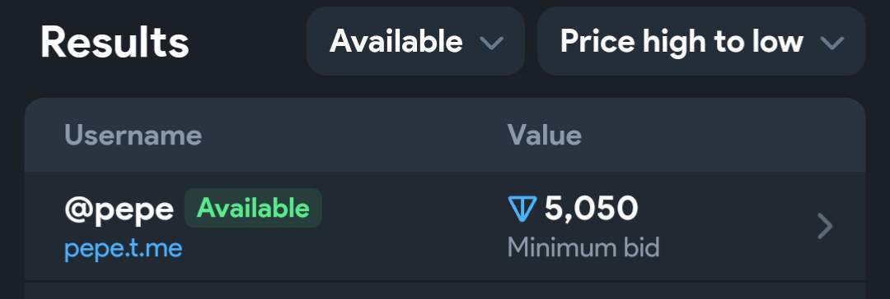
Task: Expand the Price high to low sort menu
Action: click(x=701, y=41)
